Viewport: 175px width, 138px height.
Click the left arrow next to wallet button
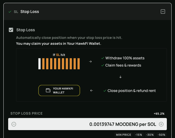(91, 91)
